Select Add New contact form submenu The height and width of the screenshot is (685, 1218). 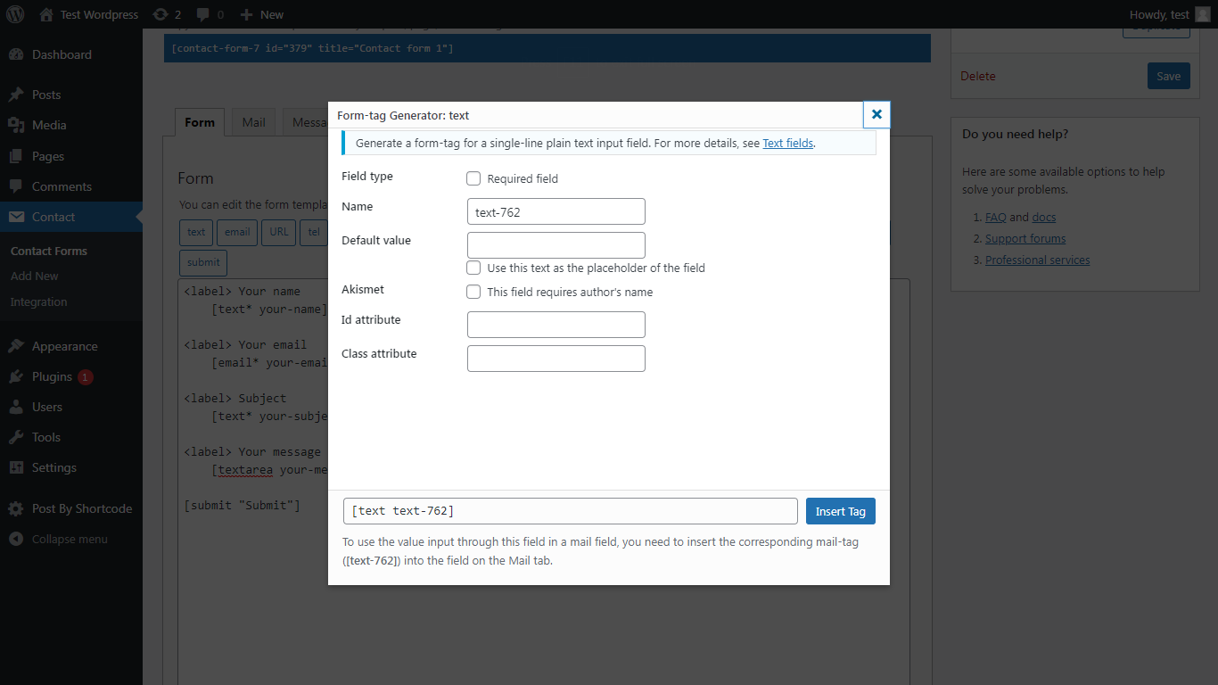(35, 276)
